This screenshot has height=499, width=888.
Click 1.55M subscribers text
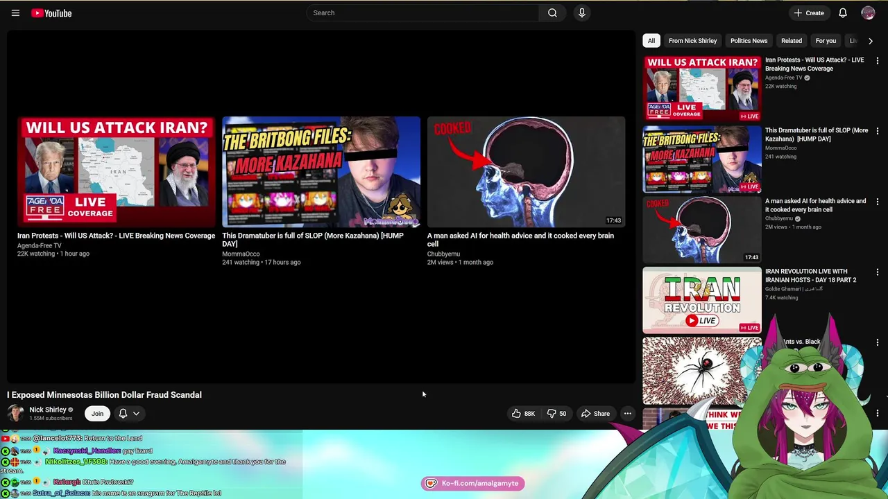coord(51,419)
